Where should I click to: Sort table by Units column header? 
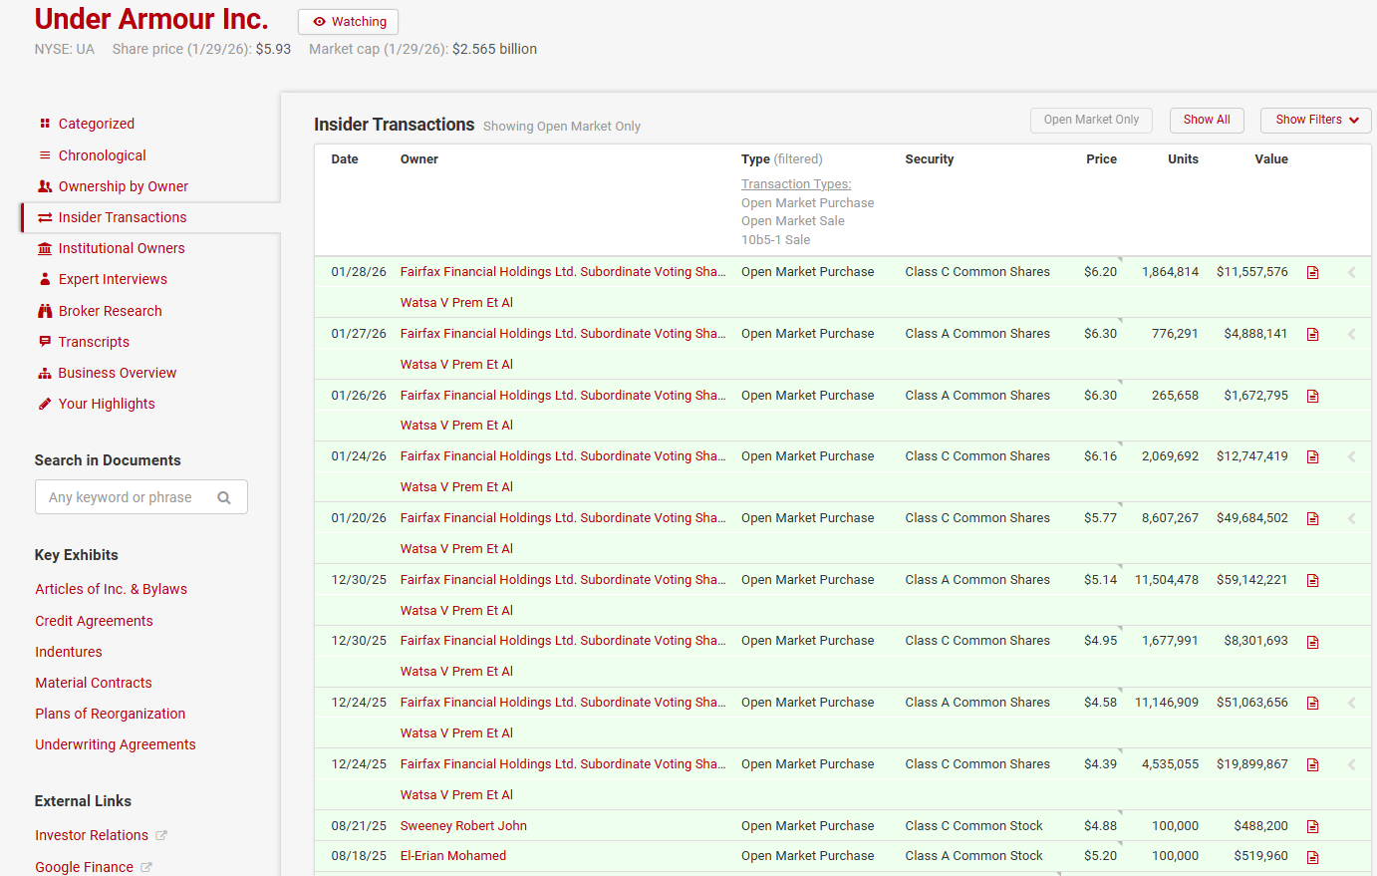coord(1183,159)
